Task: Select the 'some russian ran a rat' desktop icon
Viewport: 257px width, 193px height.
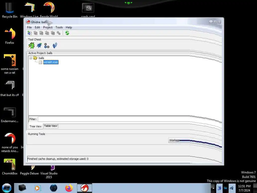Action: (10, 64)
